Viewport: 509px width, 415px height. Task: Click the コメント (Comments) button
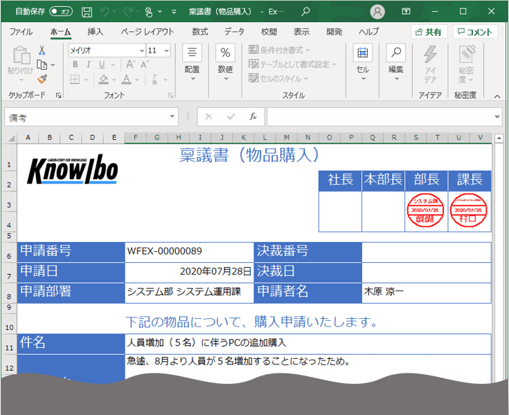tap(475, 32)
